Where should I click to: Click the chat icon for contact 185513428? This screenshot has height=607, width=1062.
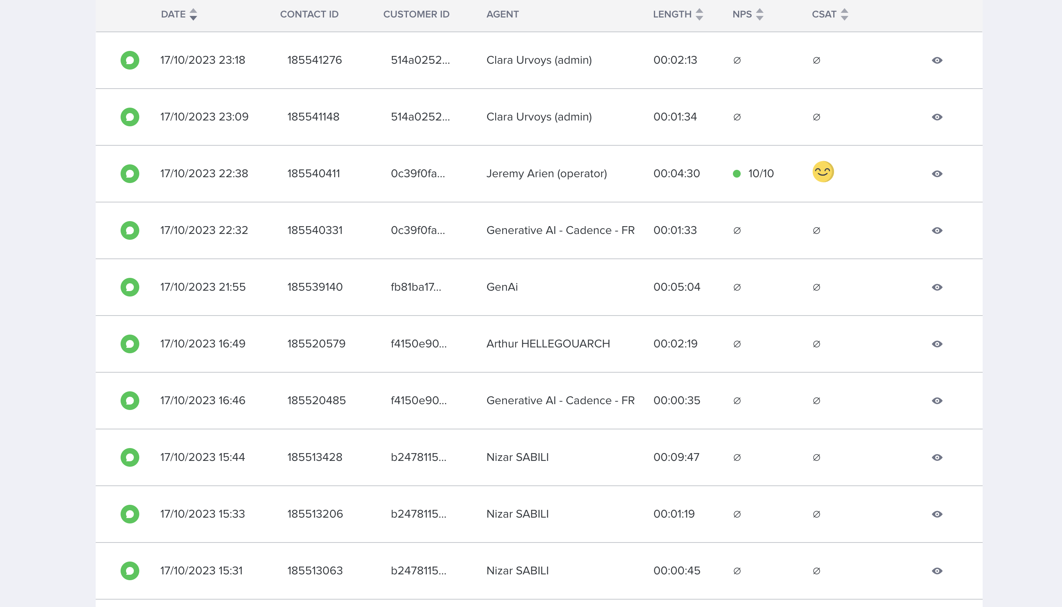coord(130,457)
